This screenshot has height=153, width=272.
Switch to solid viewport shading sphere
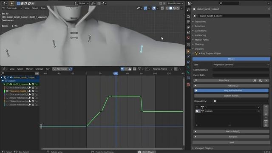(x=171, y=8)
